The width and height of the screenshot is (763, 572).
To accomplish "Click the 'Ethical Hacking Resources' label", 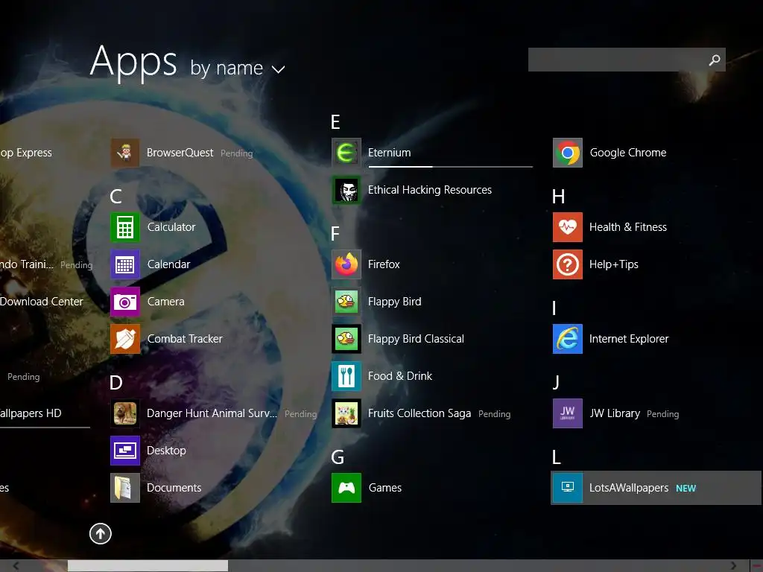I will (430, 190).
